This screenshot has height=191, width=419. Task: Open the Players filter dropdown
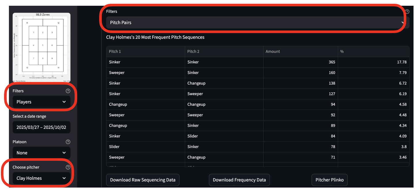(41, 102)
